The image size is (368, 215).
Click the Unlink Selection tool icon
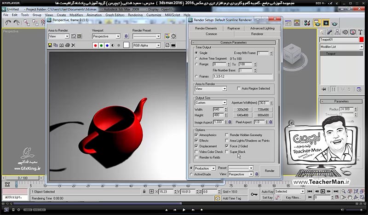pyautogui.click(x=35, y=23)
